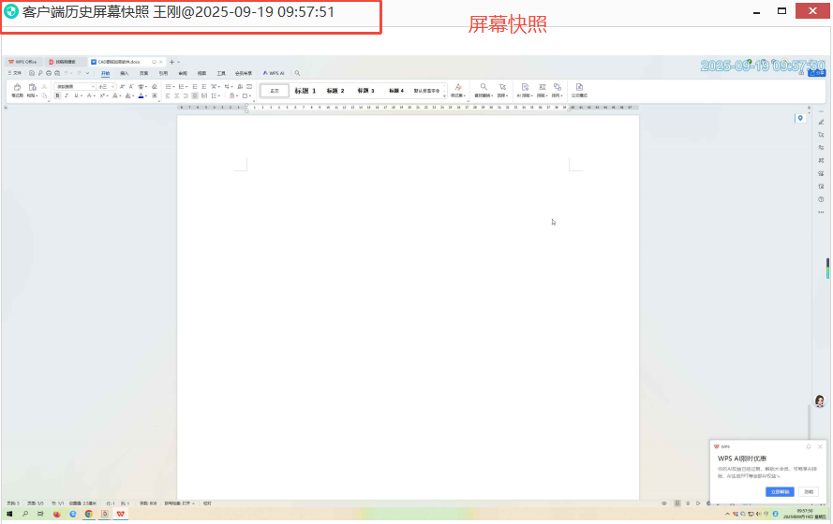Click the align left paragraph icon

tap(168, 96)
